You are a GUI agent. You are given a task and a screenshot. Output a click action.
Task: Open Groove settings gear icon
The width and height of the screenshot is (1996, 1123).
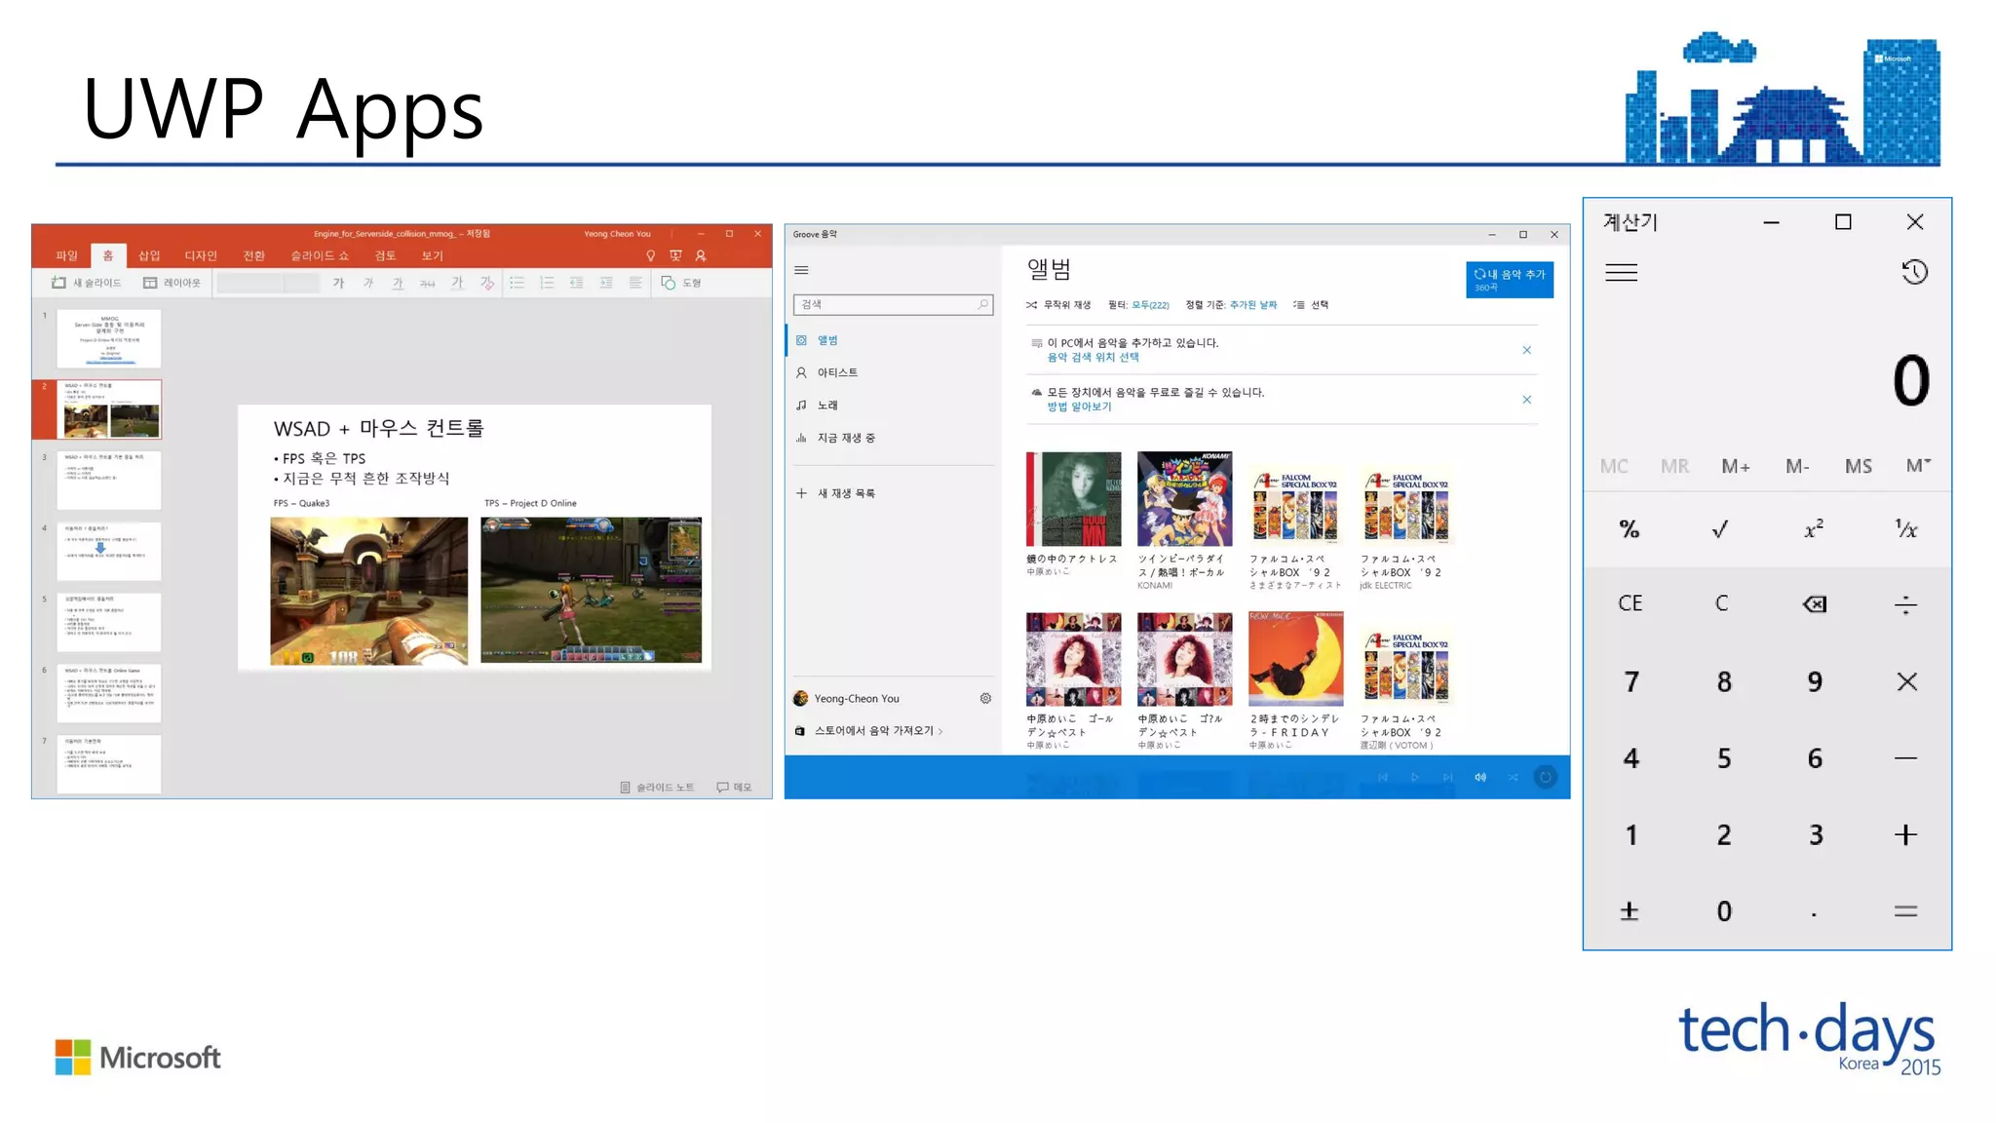tap(985, 698)
